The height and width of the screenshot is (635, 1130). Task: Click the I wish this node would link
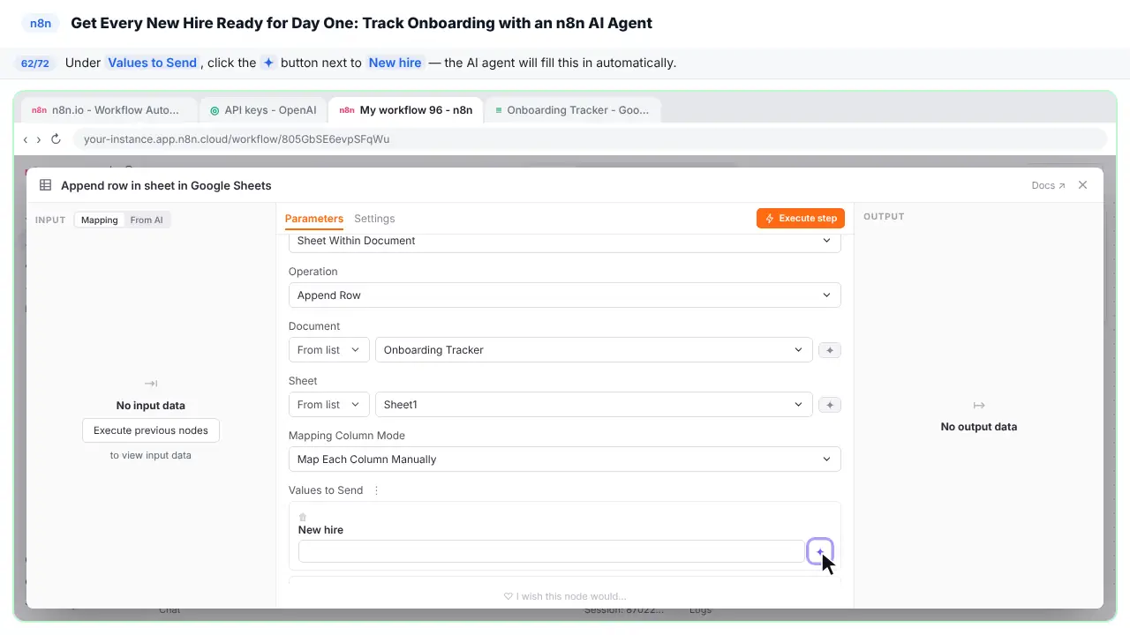(x=565, y=596)
